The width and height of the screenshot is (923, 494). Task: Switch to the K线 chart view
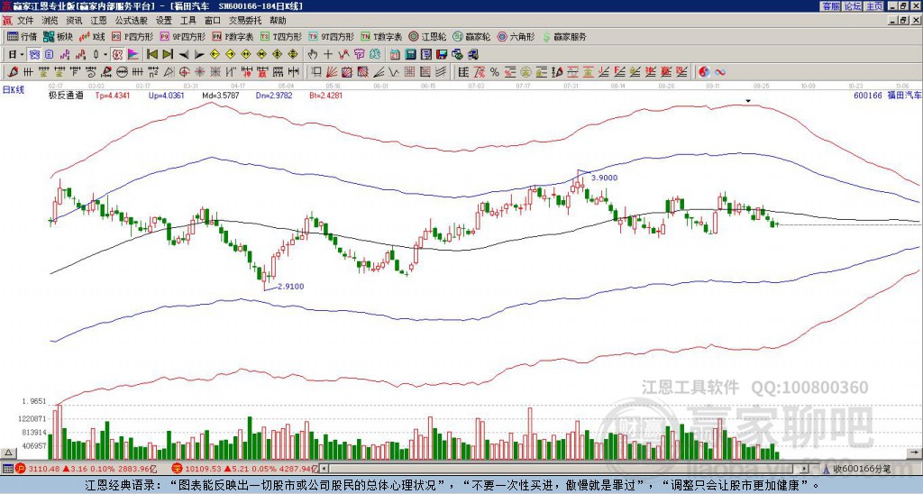click(91, 36)
